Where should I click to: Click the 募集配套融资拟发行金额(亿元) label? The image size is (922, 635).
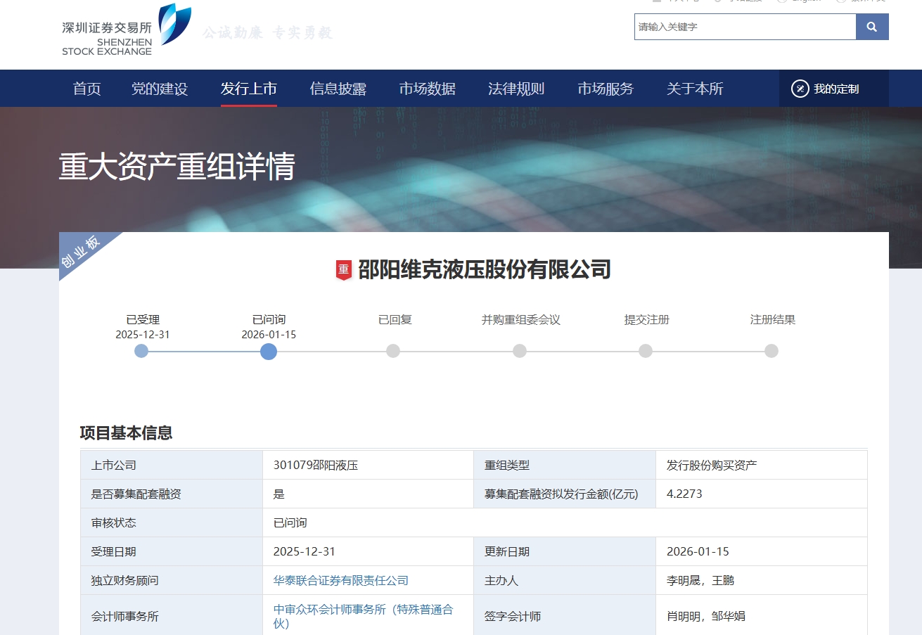(561, 494)
